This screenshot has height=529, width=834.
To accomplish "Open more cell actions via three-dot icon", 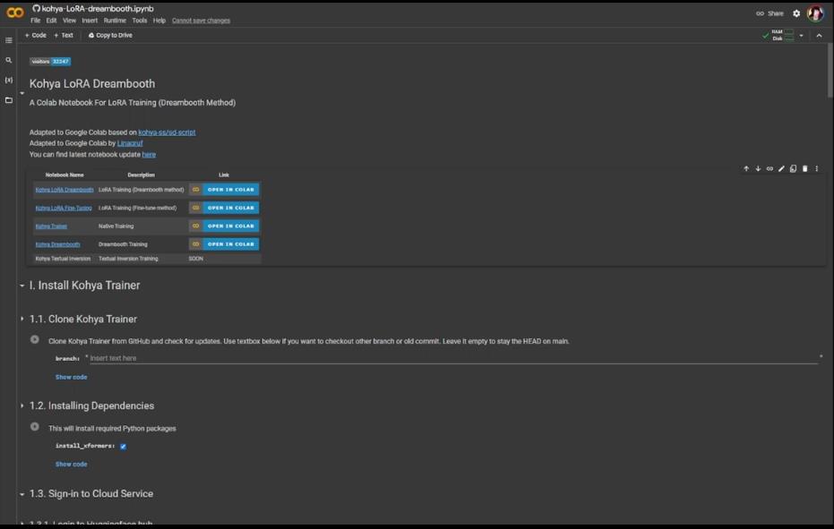I will pos(816,167).
